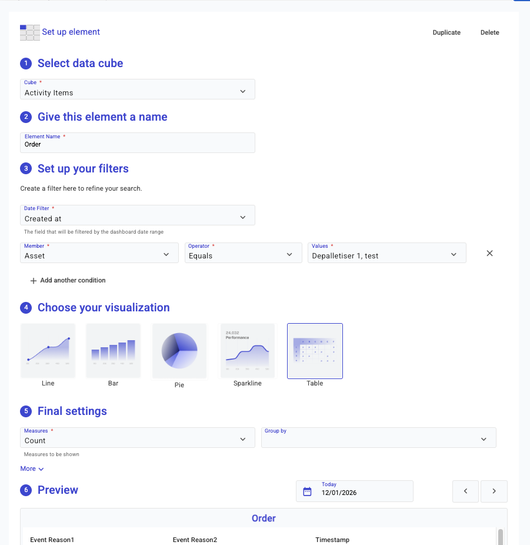Image resolution: width=530 pixels, height=545 pixels.
Task: Remove the Asset filter condition
Action: [x=489, y=253]
